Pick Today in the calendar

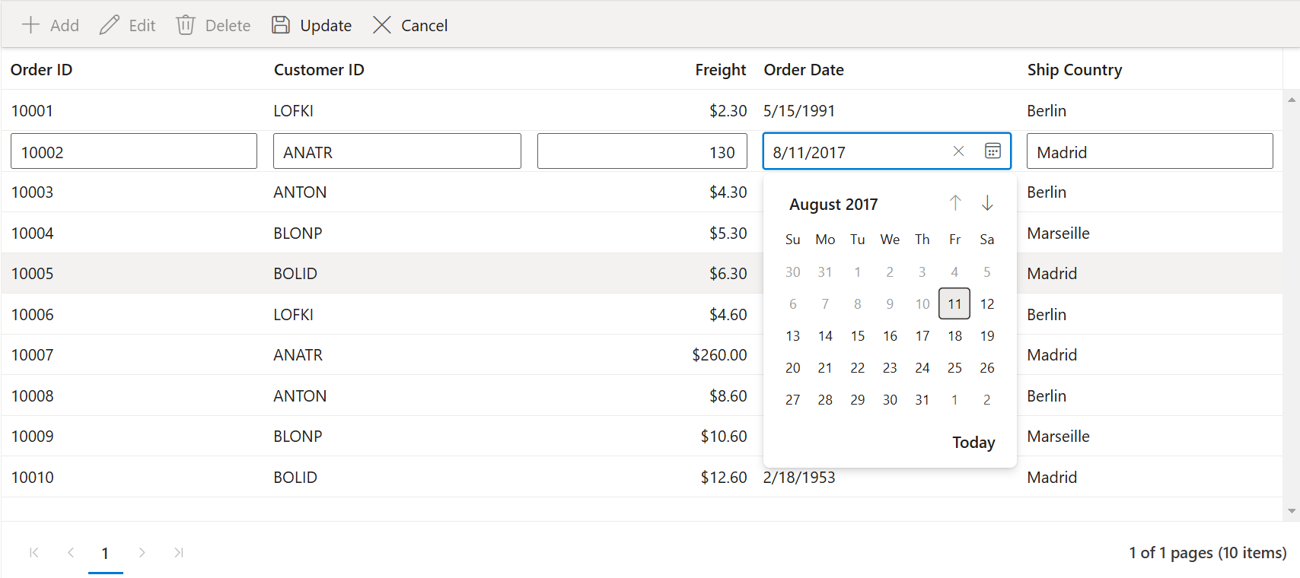[x=973, y=442]
